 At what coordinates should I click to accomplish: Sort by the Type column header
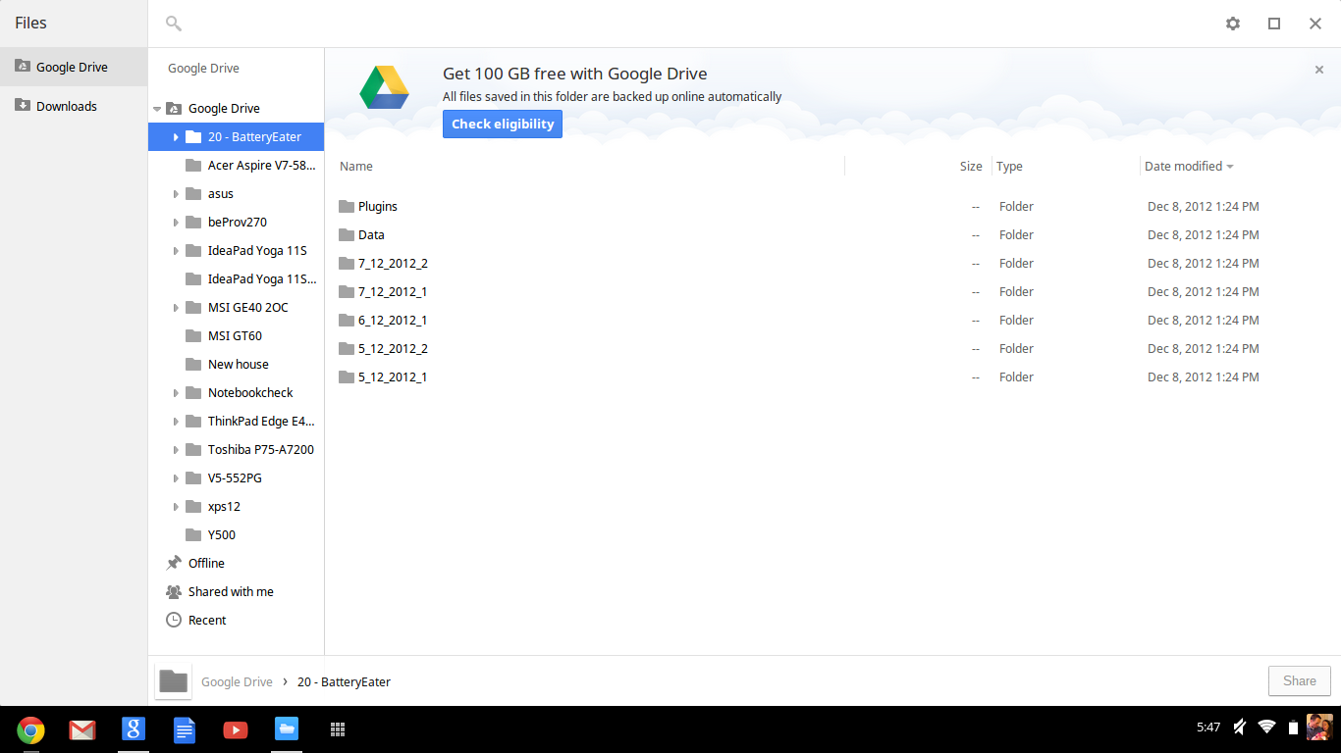[x=1009, y=167]
